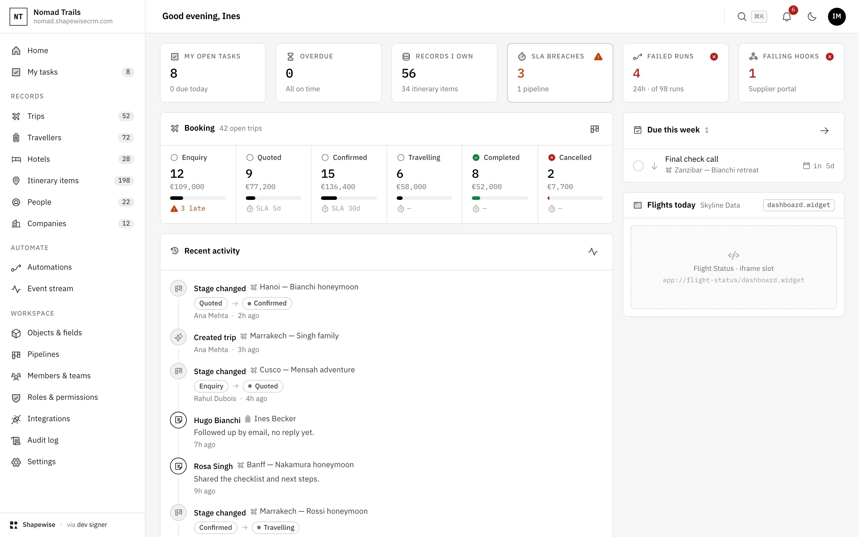
Task: Click the Failed Runs red error icon
Action: tap(714, 56)
